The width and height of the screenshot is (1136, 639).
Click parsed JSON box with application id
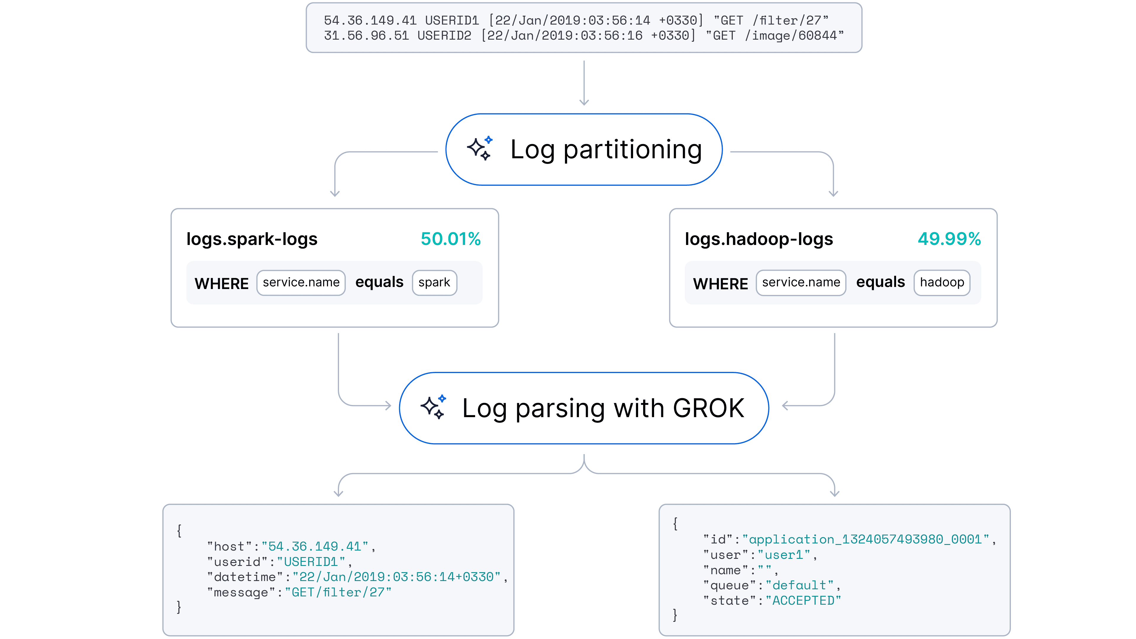click(834, 569)
